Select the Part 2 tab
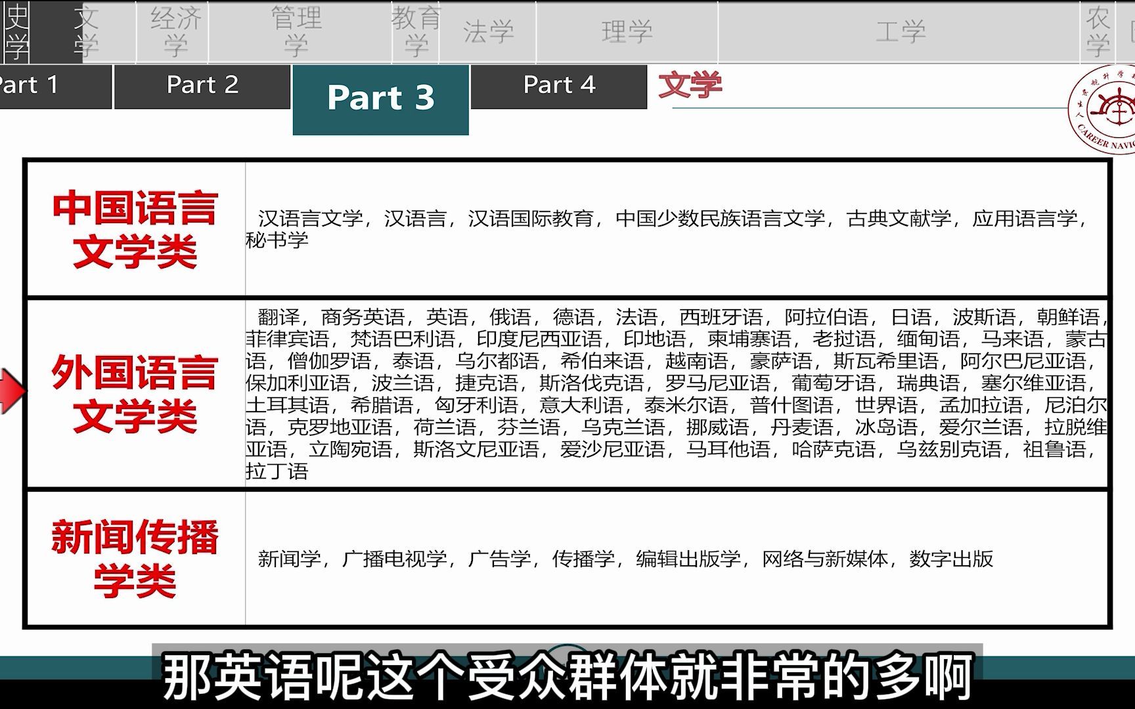 coord(202,86)
